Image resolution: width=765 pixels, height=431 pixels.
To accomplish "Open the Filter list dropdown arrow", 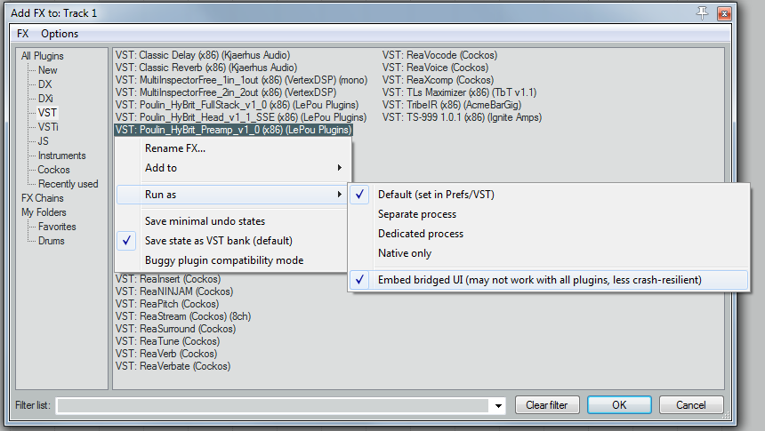I will coord(498,405).
